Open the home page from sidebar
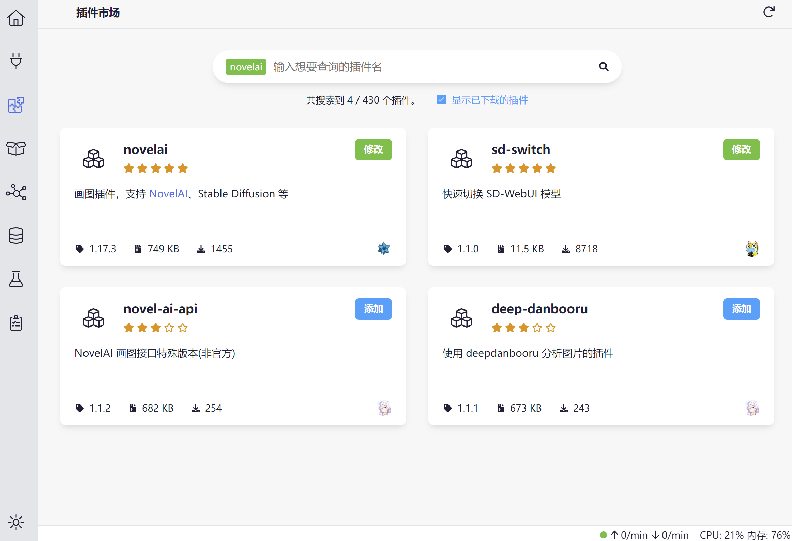The width and height of the screenshot is (792, 541). pyautogui.click(x=16, y=18)
